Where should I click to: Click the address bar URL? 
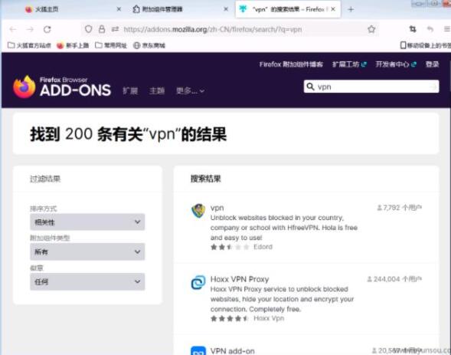213,29
